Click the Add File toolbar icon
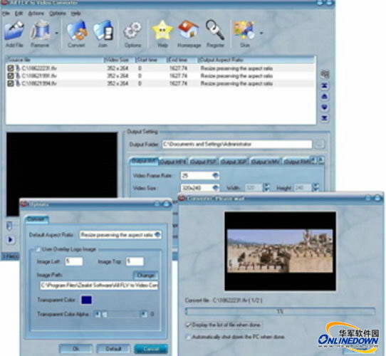This screenshot has width=386, height=356. tap(14, 31)
